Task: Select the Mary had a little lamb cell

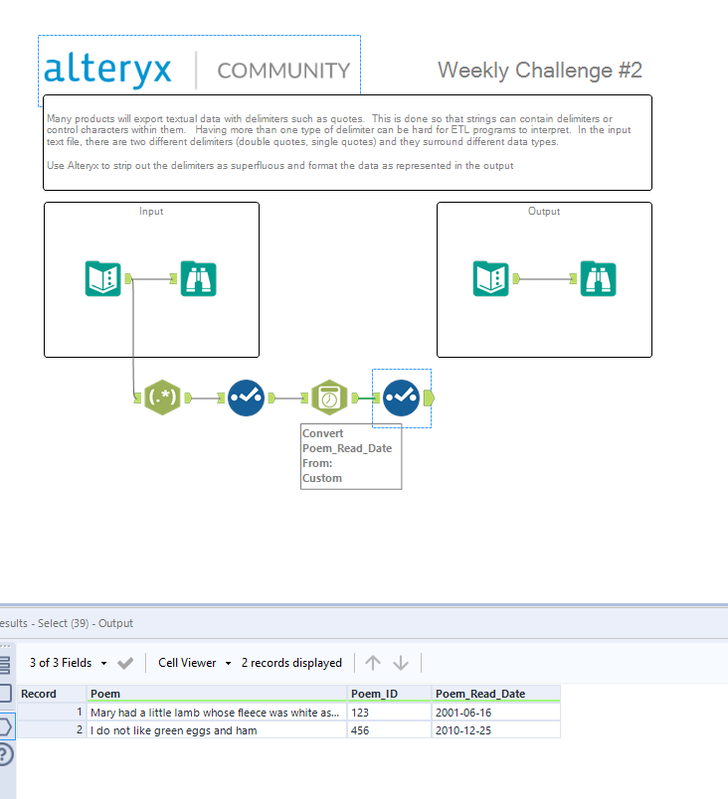Action: (217, 713)
